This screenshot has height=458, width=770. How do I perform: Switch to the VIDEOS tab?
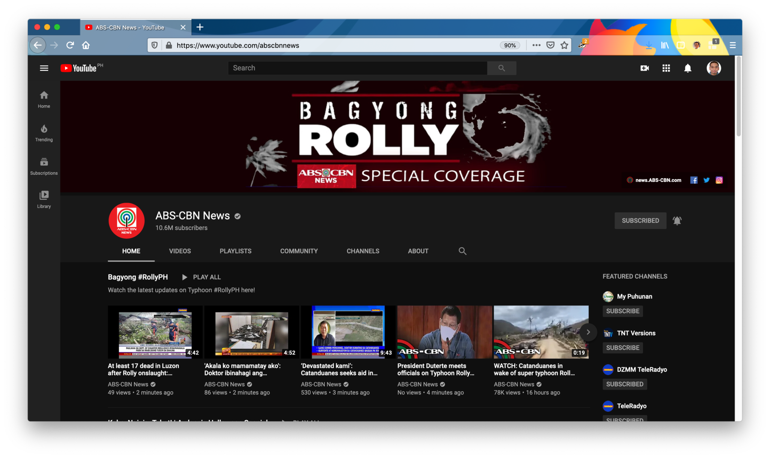coord(180,251)
